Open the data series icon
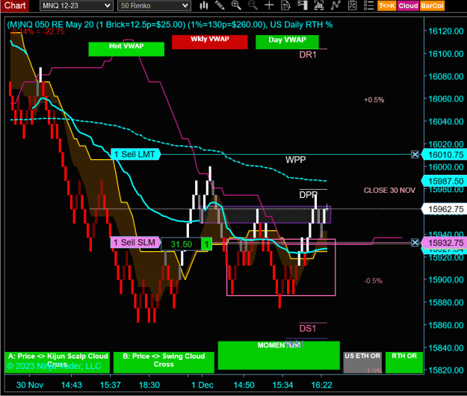Screen dimensions: 467x396 point(319,5)
